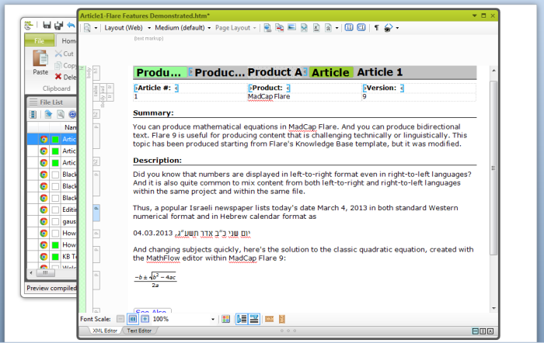Click the blue arrow icon in File List toolbar

click(48, 114)
